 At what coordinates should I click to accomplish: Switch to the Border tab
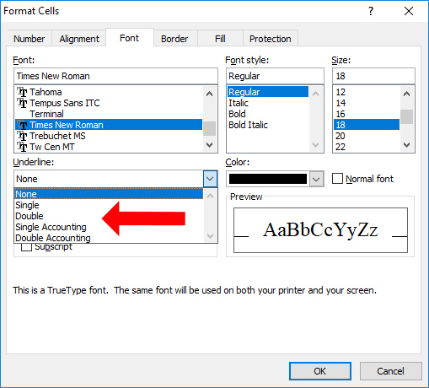(x=174, y=39)
